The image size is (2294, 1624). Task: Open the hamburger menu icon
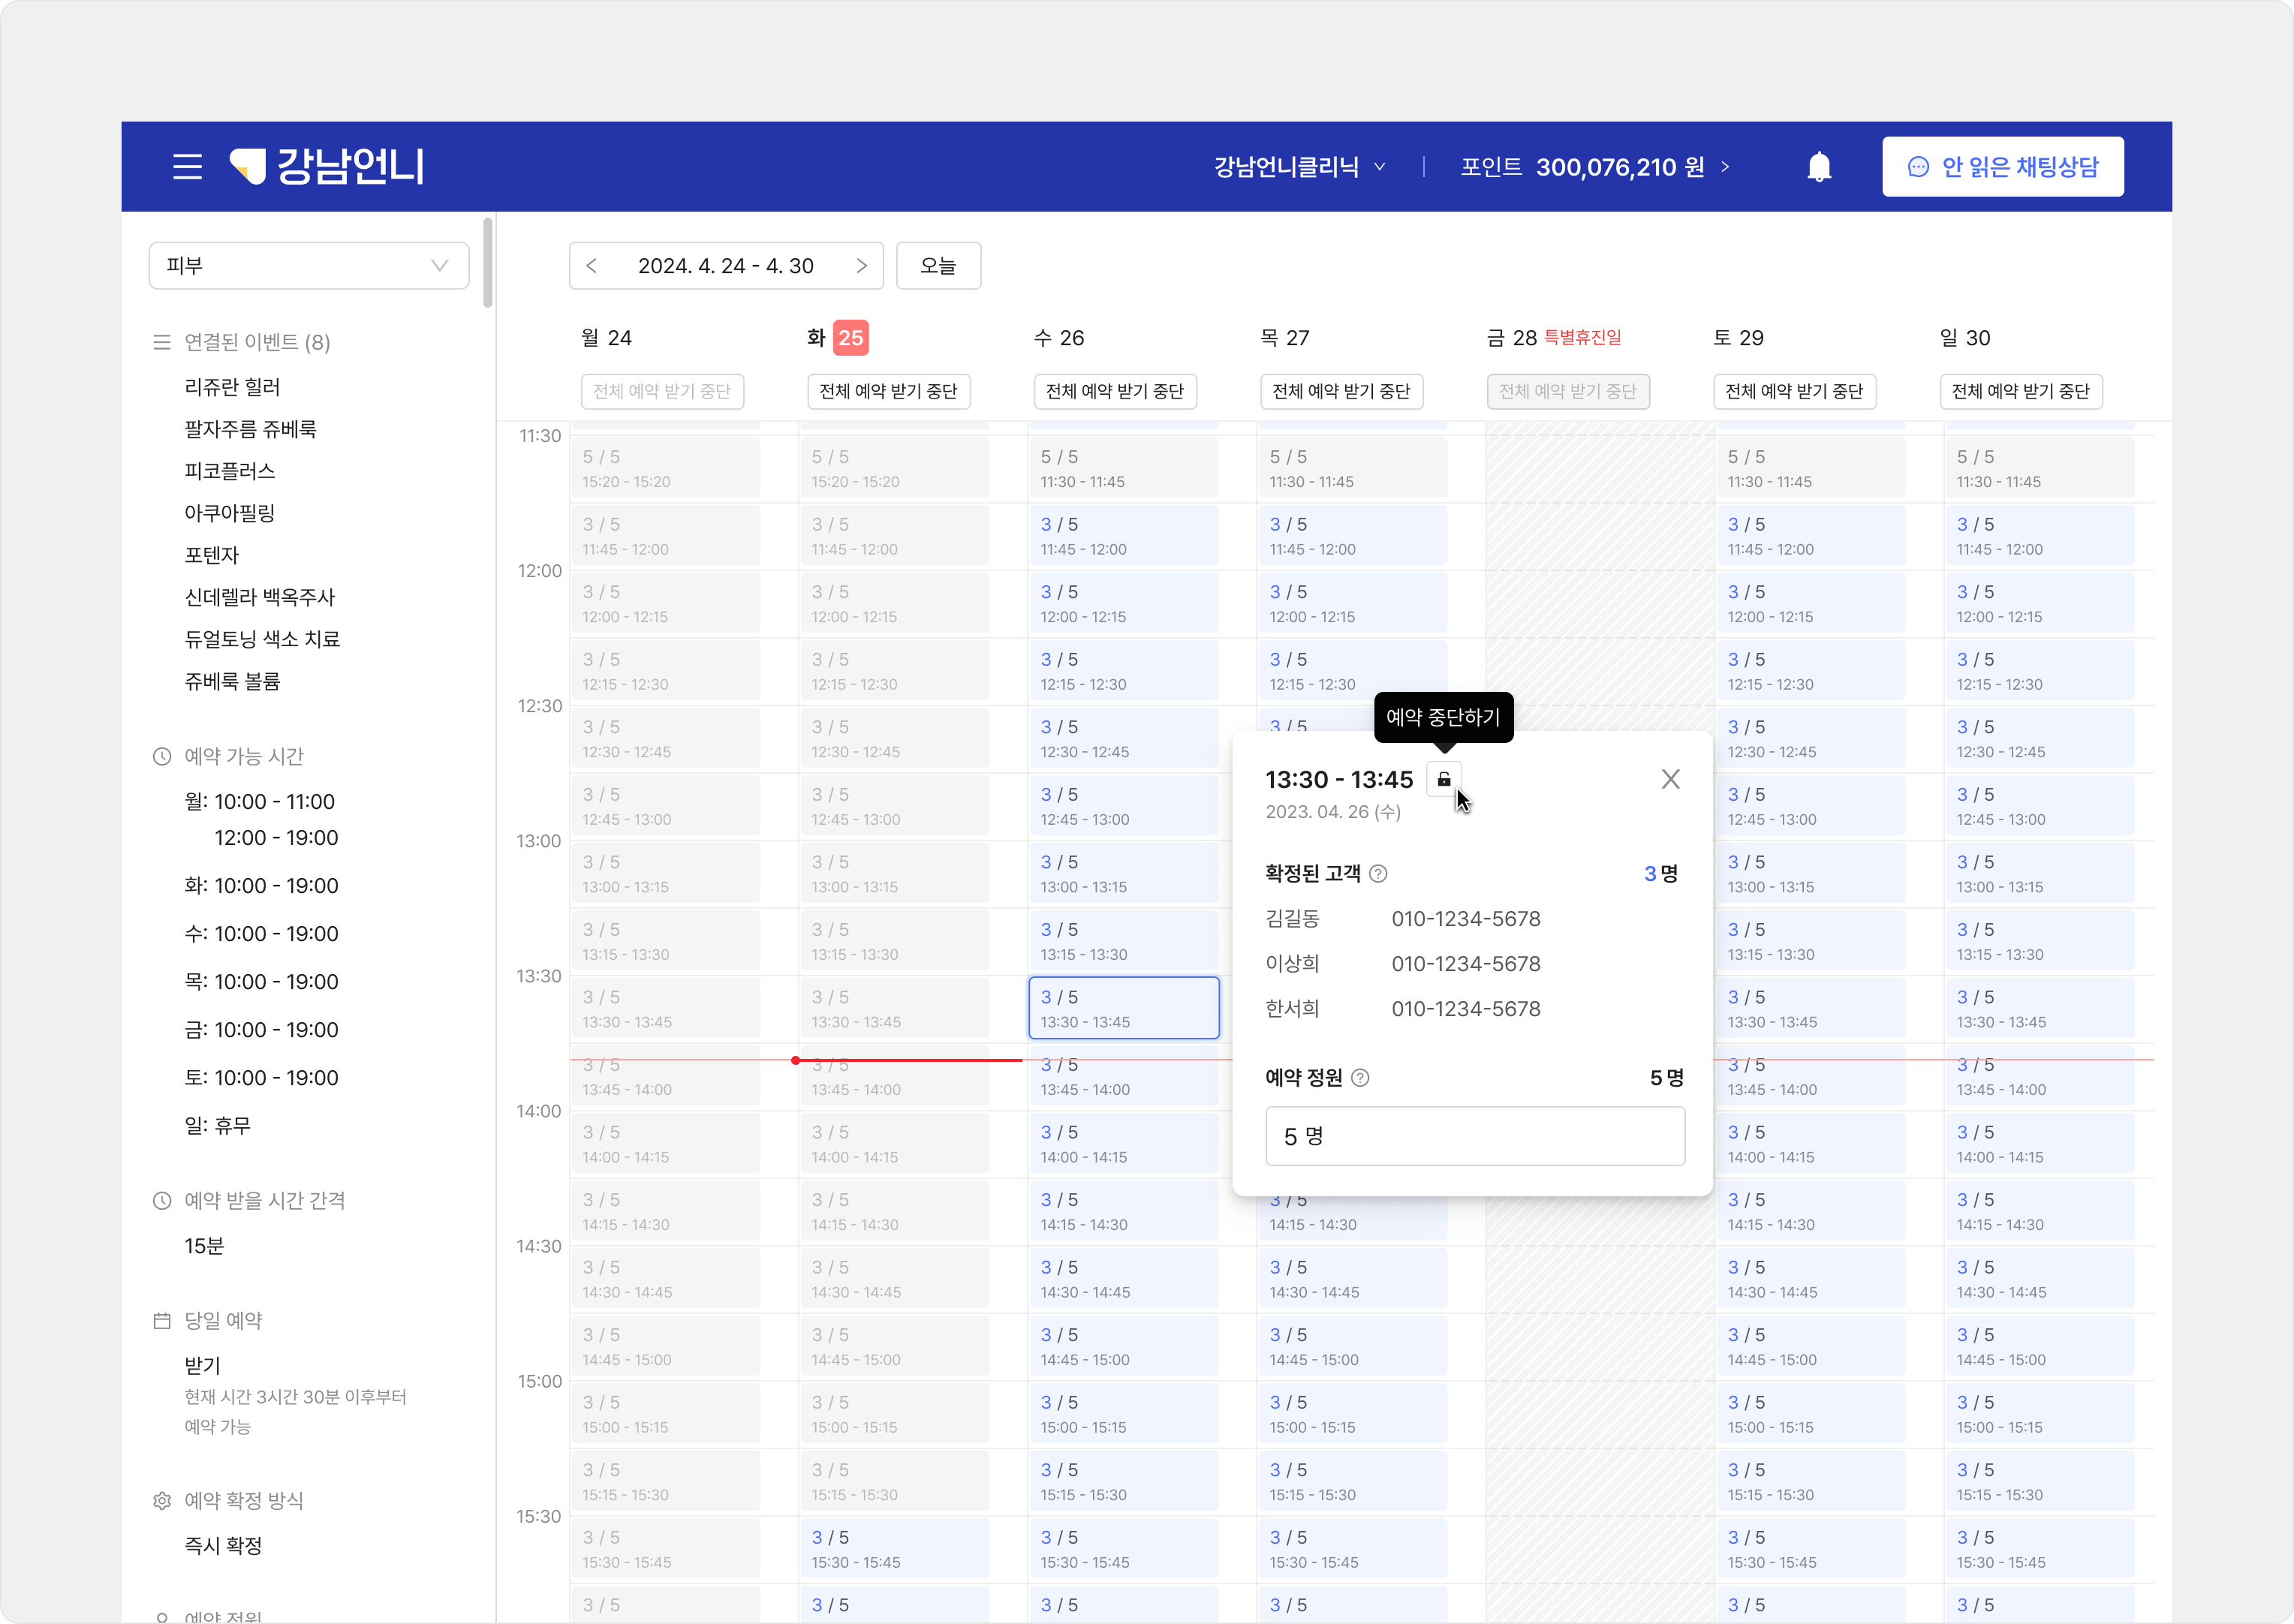pos(187,166)
